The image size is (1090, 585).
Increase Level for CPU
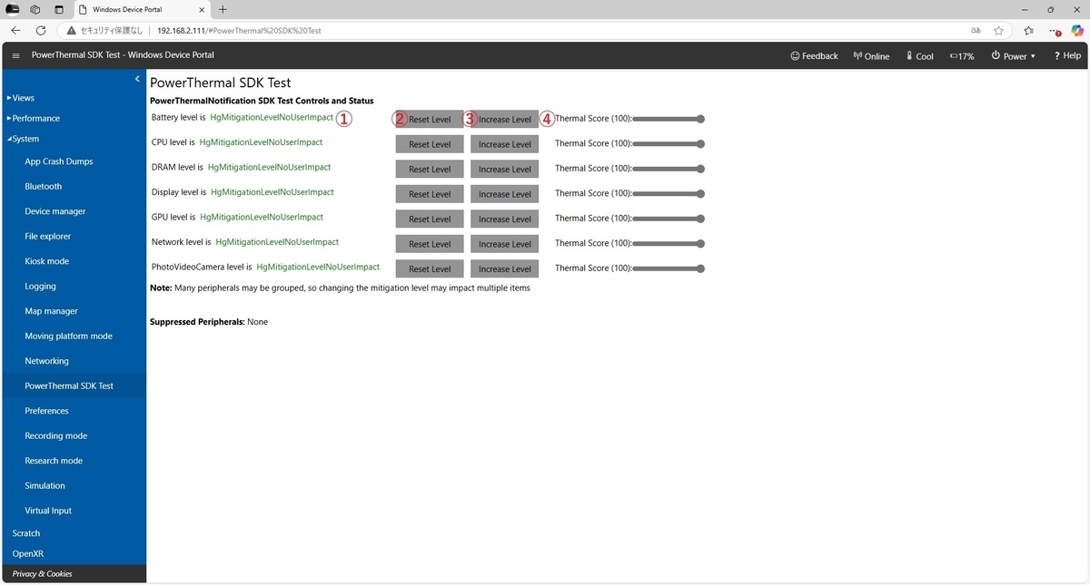[505, 144]
